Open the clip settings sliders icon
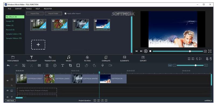 (x=24, y=66)
